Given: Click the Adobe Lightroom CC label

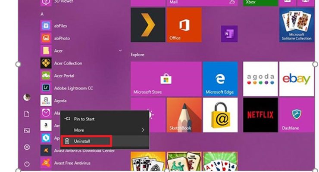Looking at the screenshot, I should coord(73,88).
